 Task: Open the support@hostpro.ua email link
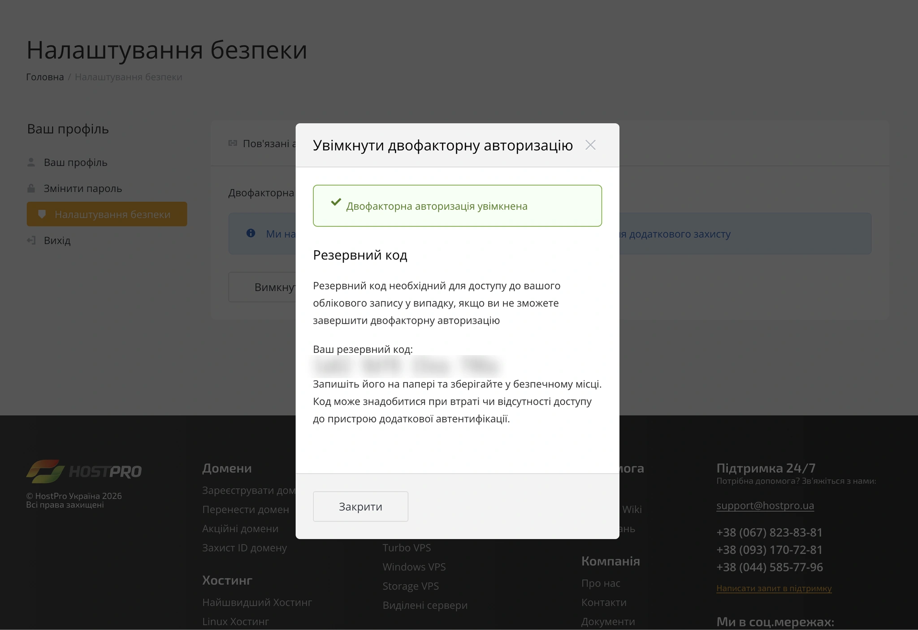pos(765,505)
